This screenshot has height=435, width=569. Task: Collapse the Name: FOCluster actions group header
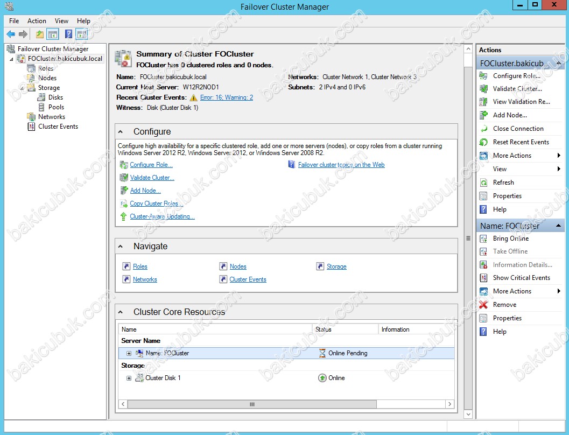pyautogui.click(x=558, y=226)
